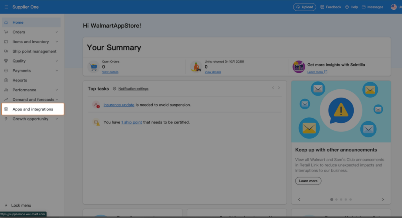Click the Units returned icon
This screenshot has height=218, width=402.
pos(196,67)
